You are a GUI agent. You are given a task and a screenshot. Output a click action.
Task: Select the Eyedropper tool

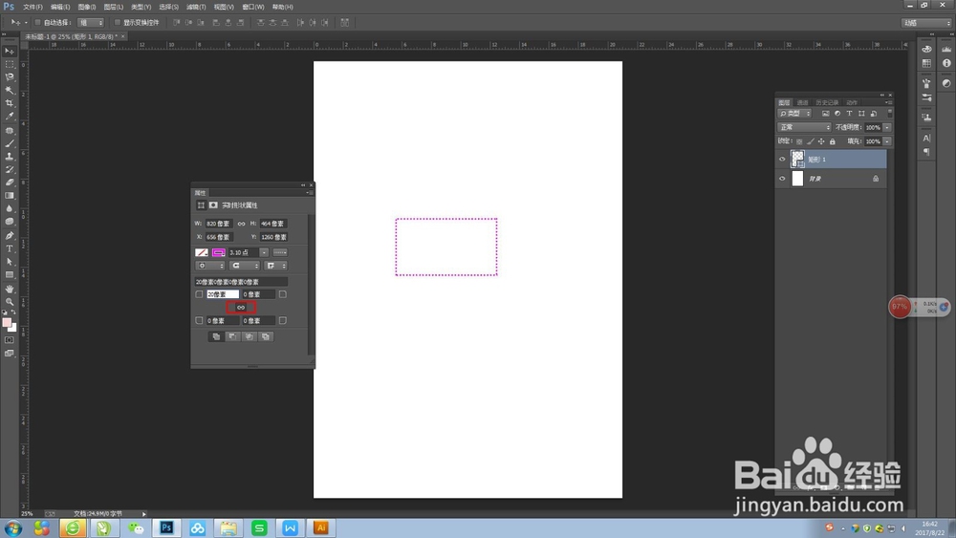10,116
